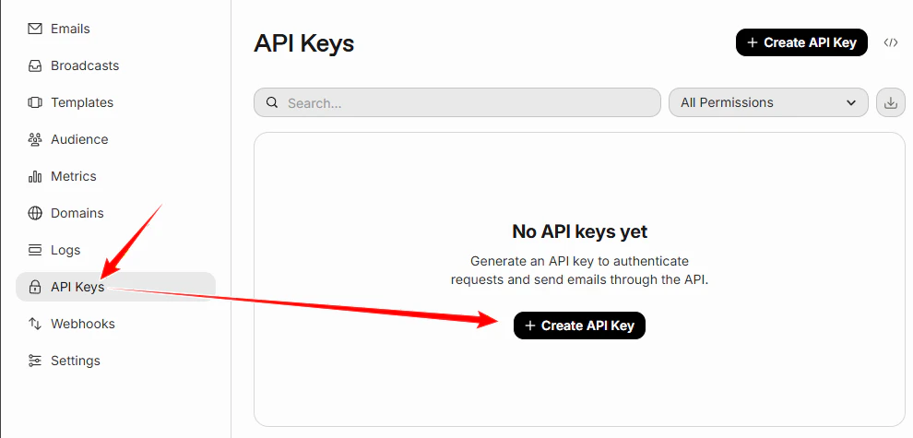Click the centered Create API Key button
The image size is (913, 438).
tap(579, 326)
